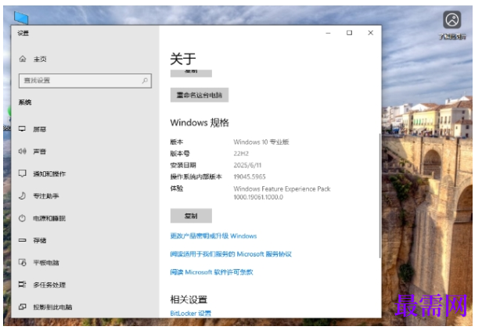Click the search magnifier in 查找设置 box

tap(145, 81)
